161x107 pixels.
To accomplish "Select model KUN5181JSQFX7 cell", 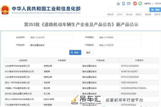I will (129, 71).
